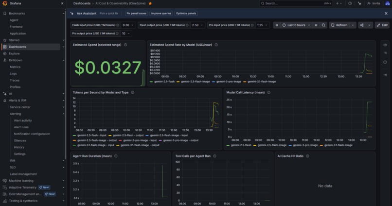The width and height of the screenshot is (392, 206).
Task: Shift time range backward with double-left arrows
Action: click(277, 25)
